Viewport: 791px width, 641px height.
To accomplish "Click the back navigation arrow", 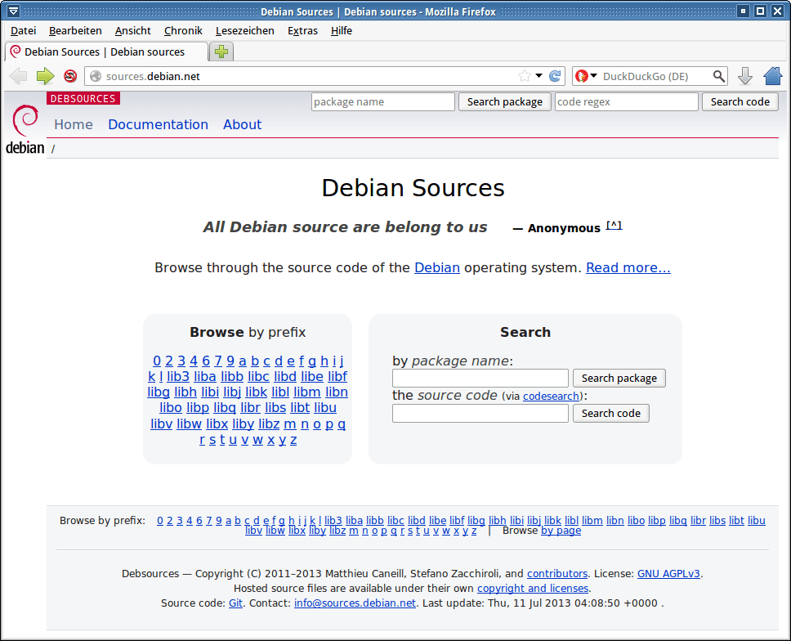I will coord(19,76).
